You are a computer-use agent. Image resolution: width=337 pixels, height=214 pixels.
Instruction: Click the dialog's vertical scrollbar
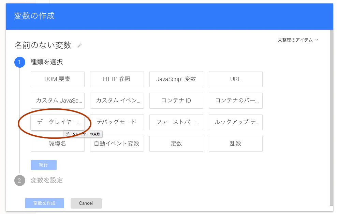click(332, 118)
